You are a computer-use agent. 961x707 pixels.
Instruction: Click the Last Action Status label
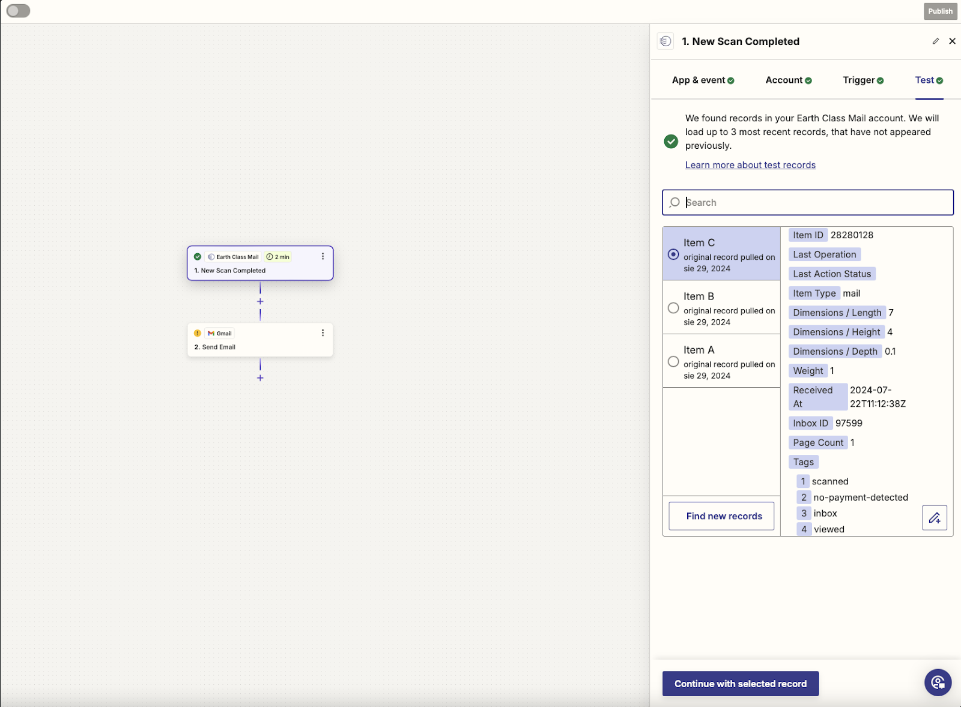pyautogui.click(x=832, y=274)
